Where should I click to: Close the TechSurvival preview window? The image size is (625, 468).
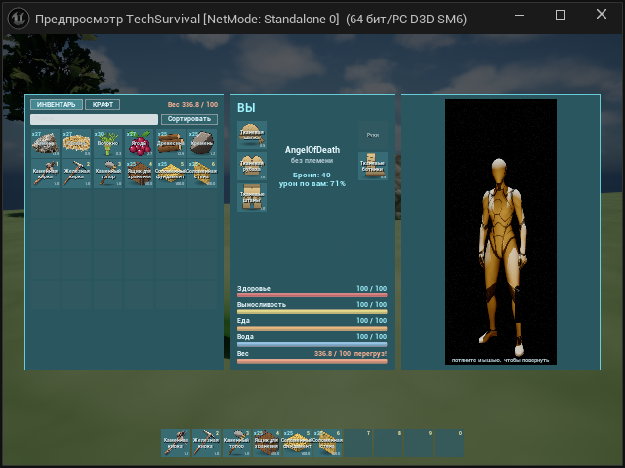click(602, 14)
